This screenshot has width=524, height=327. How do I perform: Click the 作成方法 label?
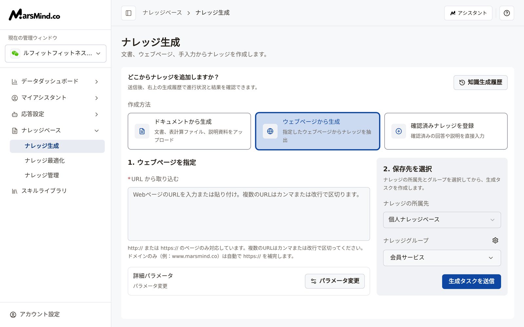pos(139,105)
